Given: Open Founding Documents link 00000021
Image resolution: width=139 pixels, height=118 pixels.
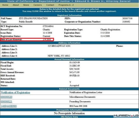Looking at the screenshot, I should click(x=6, y=102).
